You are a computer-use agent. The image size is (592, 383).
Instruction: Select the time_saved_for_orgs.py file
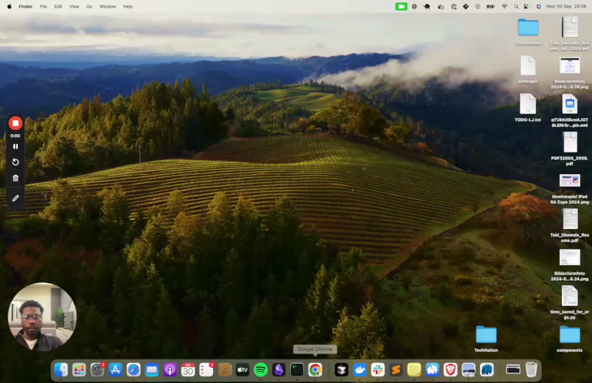click(569, 303)
